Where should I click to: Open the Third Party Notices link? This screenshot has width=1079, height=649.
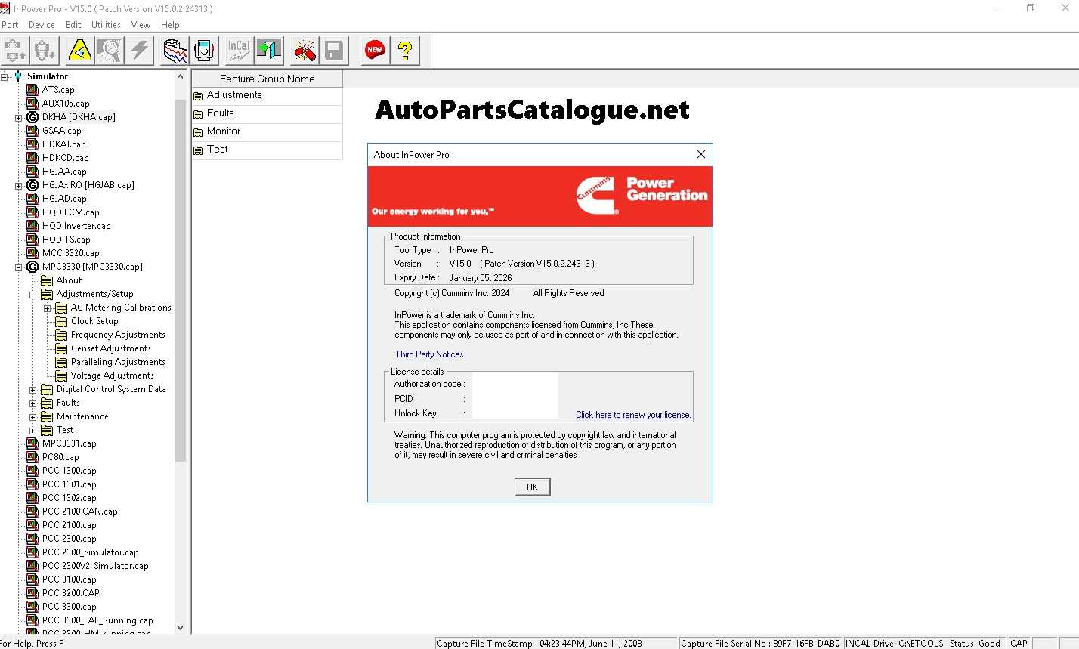[x=429, y=354]
